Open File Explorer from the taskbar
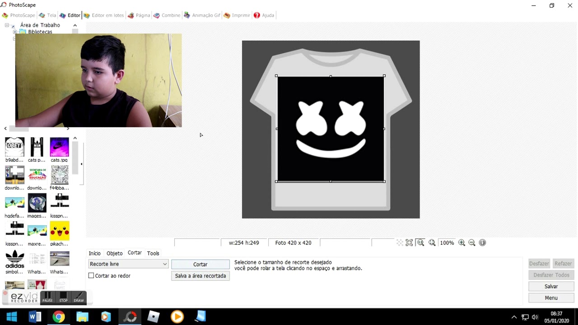The width and height of the screenshot is (578, 325). (82, 317)
